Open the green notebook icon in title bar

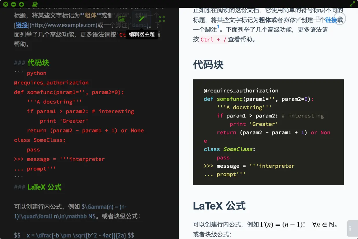point(35,4)
